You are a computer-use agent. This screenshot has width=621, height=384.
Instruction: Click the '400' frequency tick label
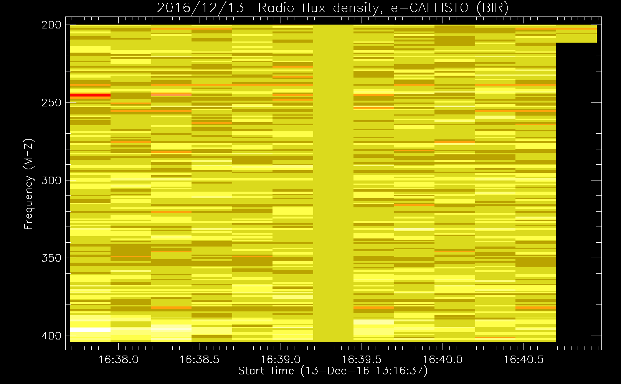point(51,336)
